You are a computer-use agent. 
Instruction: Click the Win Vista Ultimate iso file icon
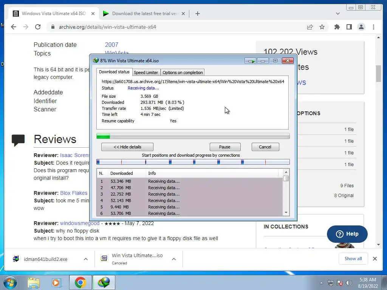click(x=104, y=258)
